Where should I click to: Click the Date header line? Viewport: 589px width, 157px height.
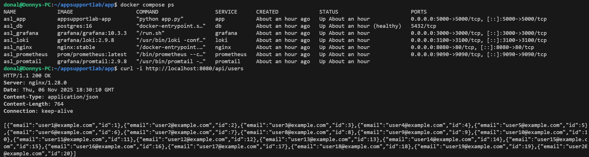pyautogui.click(x=59, y=90)
